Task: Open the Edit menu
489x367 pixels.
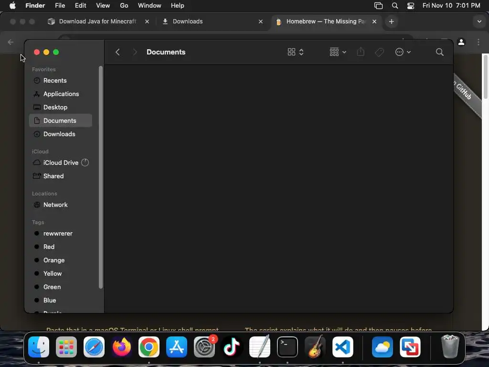Action: (x=80, y=6)
